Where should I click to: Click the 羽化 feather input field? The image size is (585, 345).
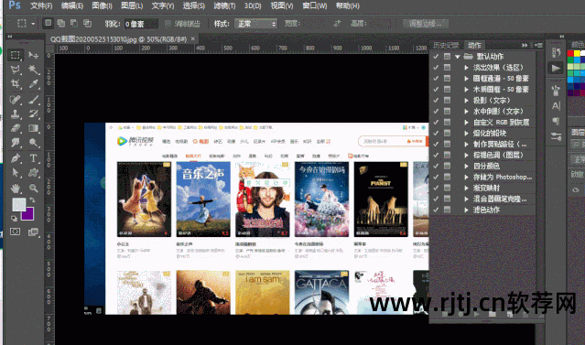pos(141,24)
